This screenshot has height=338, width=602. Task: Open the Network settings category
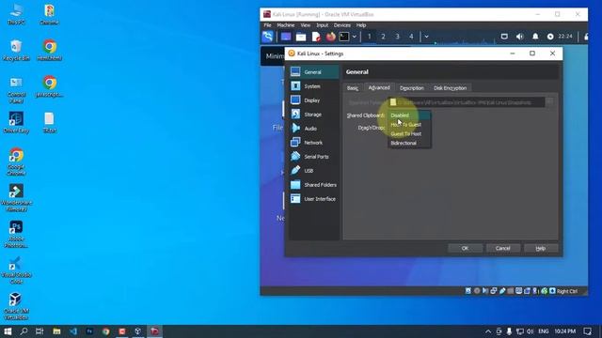point(313,143)
